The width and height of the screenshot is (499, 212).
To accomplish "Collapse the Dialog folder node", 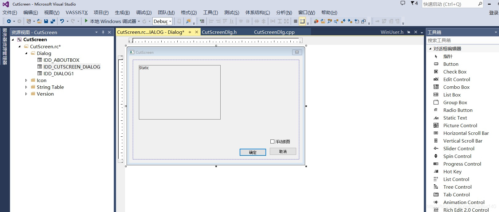I will coord(26,53).
